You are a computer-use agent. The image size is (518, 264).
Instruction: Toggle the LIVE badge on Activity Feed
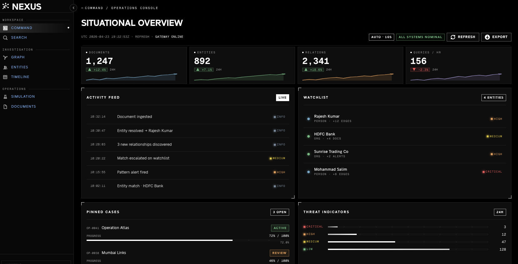pos(283,98)
